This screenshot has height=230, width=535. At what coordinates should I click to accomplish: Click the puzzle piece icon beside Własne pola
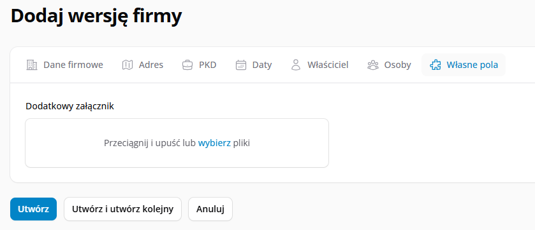point(435,65)
